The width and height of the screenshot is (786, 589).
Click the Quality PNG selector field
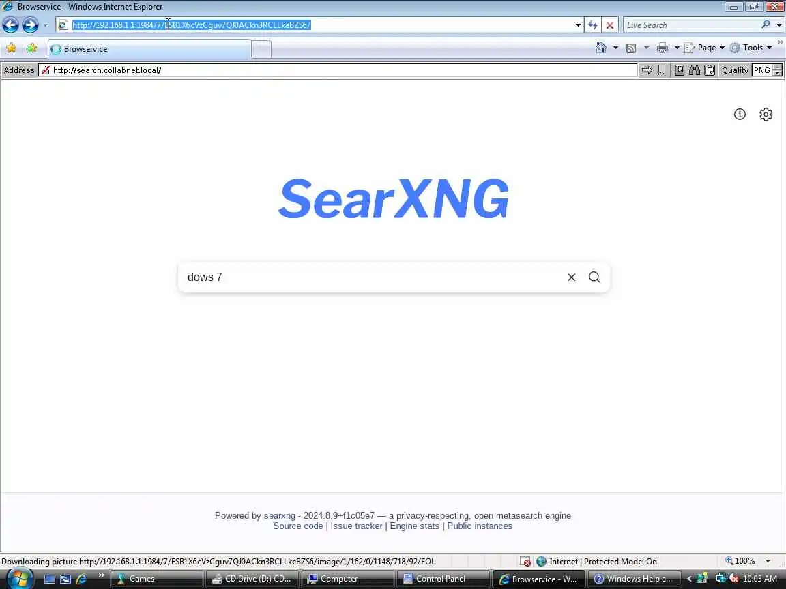762,70
